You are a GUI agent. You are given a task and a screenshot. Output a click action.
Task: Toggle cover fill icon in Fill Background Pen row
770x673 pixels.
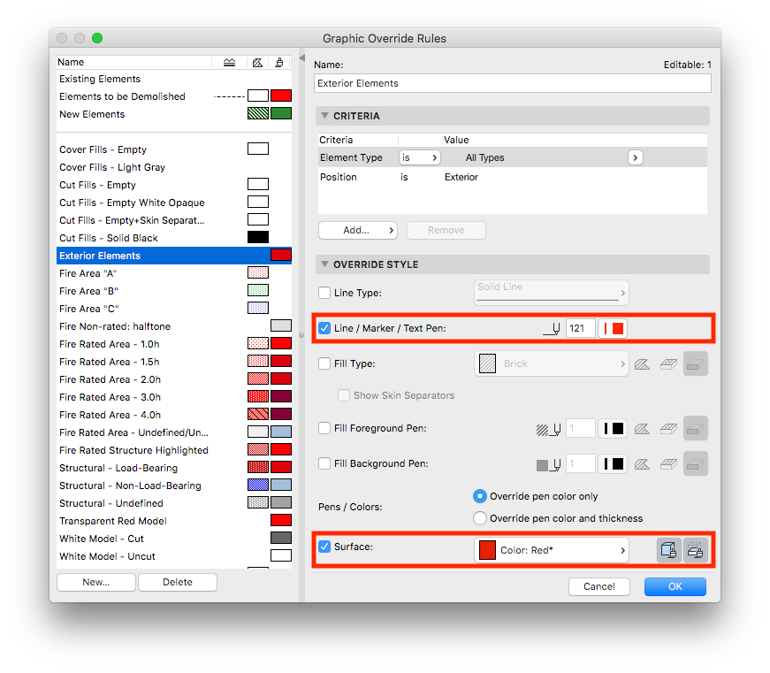[x=668, y=464]
